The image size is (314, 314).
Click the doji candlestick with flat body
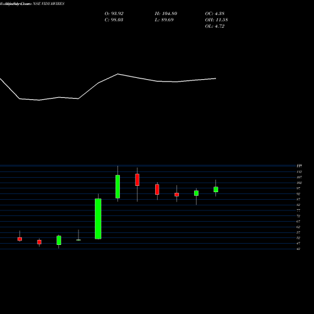(x=78, y=240)
